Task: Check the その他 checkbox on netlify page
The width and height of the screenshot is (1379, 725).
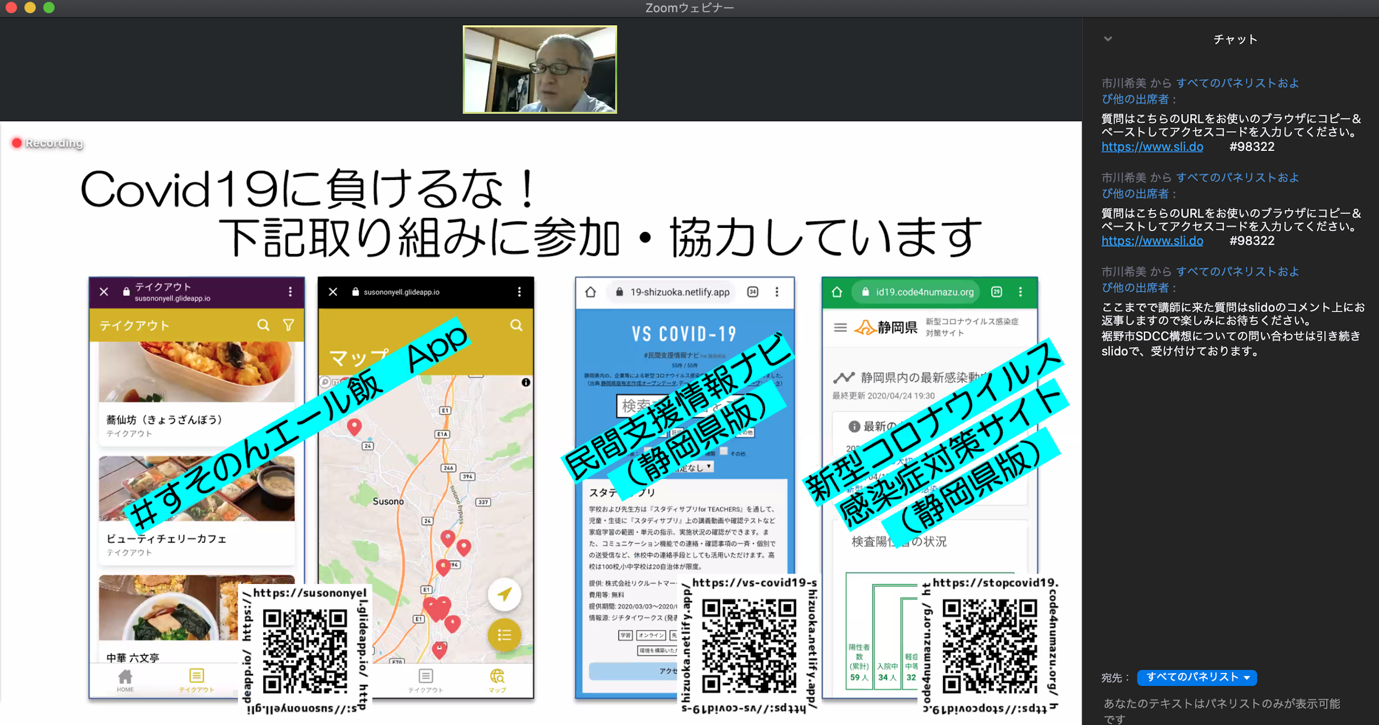Action: coord(724,451)
